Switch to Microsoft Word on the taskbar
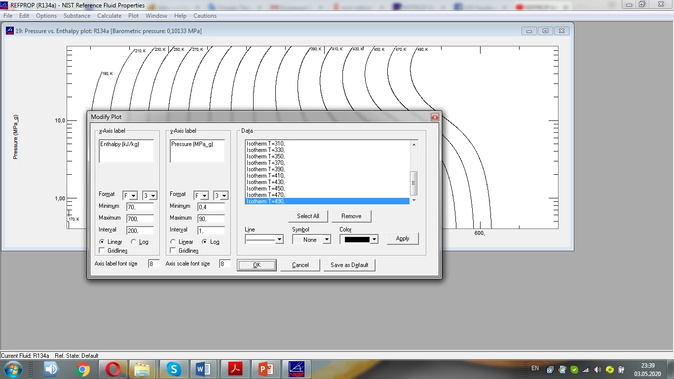 (x=203, y=369)
